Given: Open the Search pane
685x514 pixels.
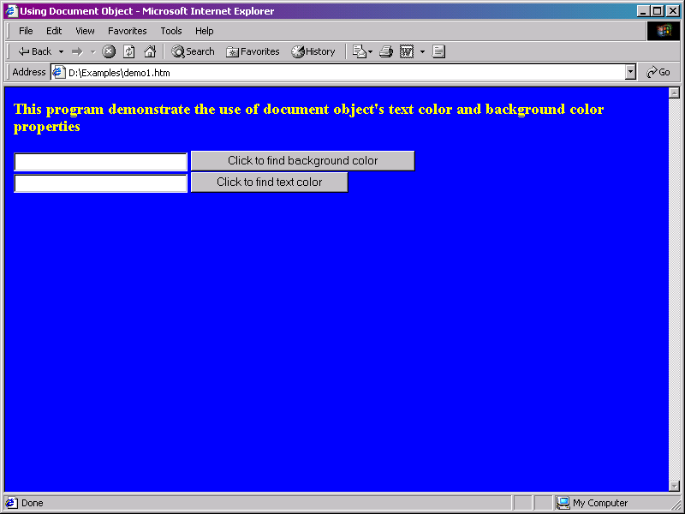Looking at the screenshot, I should (x=193, y=51).
